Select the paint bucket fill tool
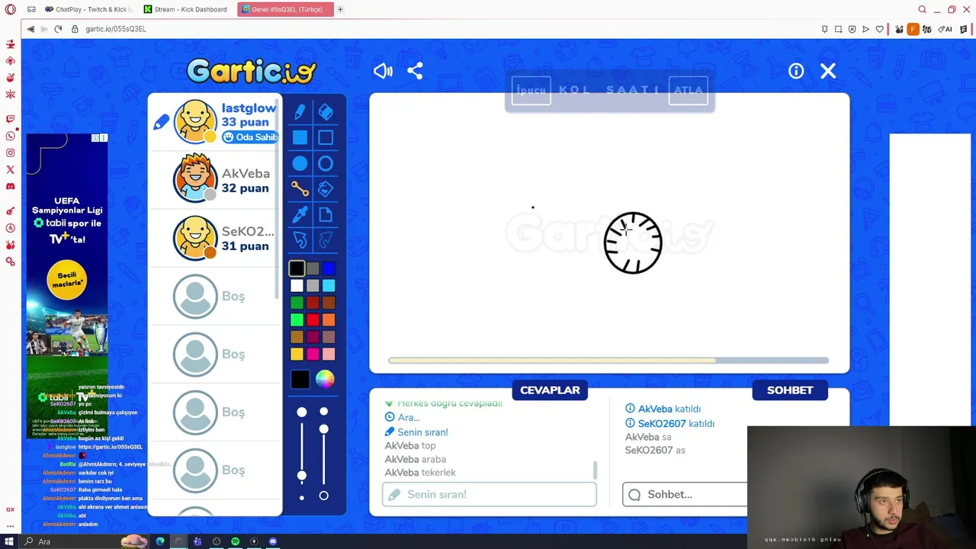This screenshot has width=976, height=549. coord(326,189)
